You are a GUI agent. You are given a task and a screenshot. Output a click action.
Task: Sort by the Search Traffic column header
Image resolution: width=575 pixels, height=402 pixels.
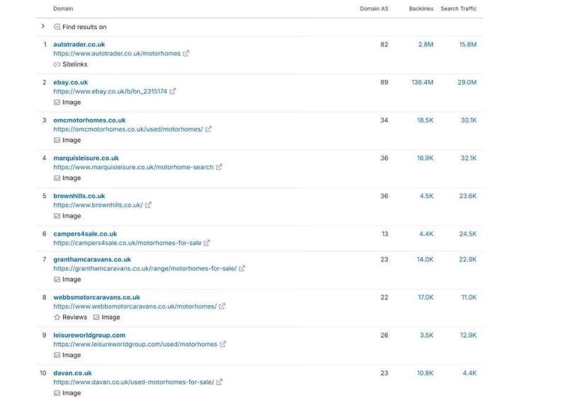[x=458, y=8]
